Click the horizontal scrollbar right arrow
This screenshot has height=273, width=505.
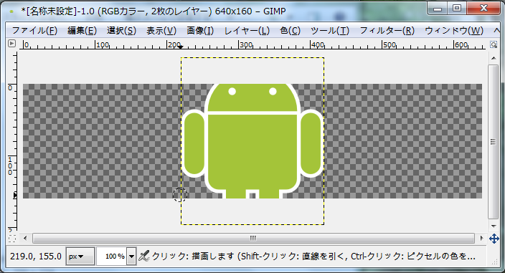click(481, 239)
